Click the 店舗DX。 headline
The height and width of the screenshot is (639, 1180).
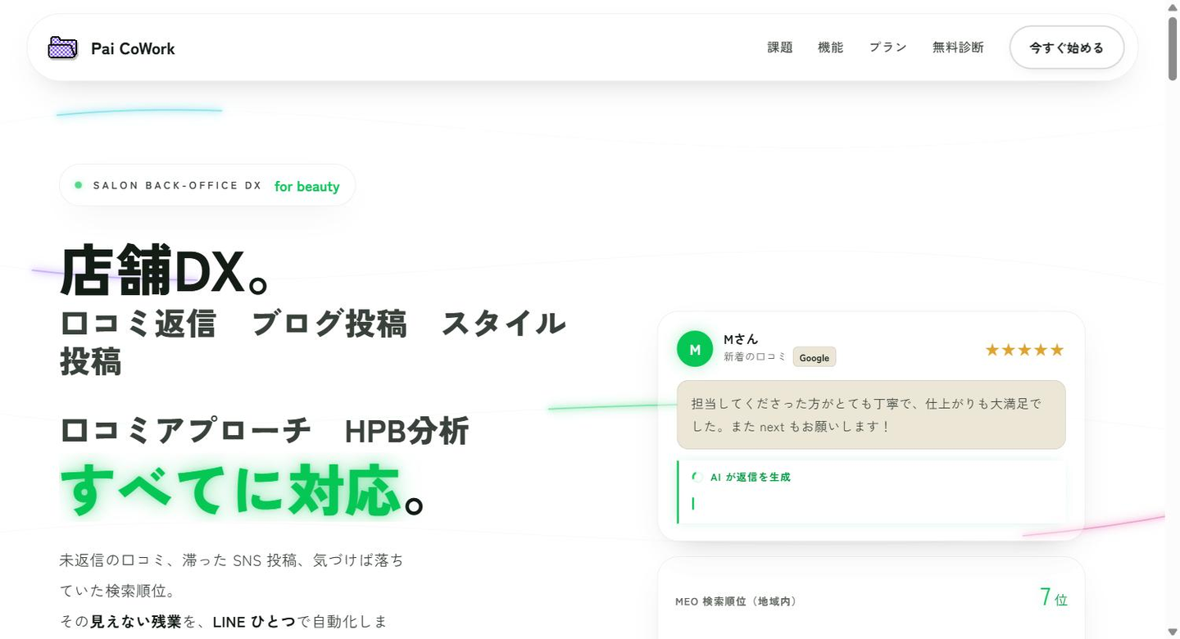[x=166, y=270]
